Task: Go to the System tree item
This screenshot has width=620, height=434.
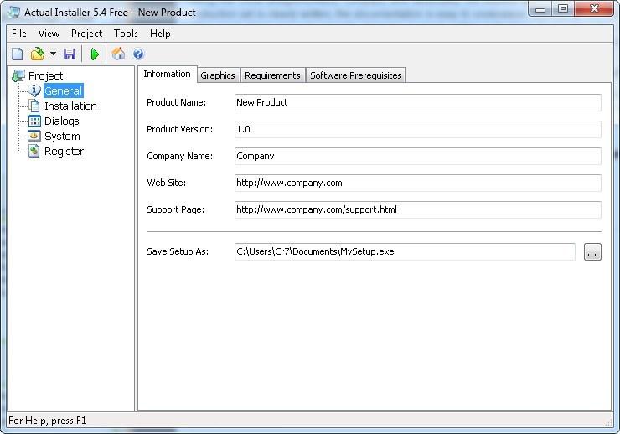Action: 62,136
